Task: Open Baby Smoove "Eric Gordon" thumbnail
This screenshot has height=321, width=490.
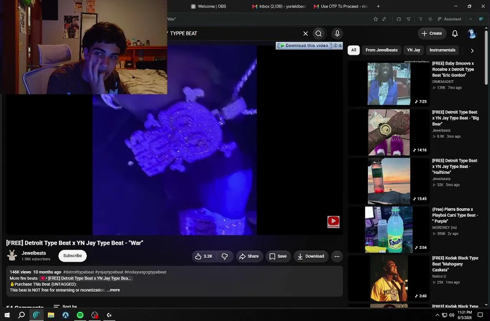Action: coord(389,83)
